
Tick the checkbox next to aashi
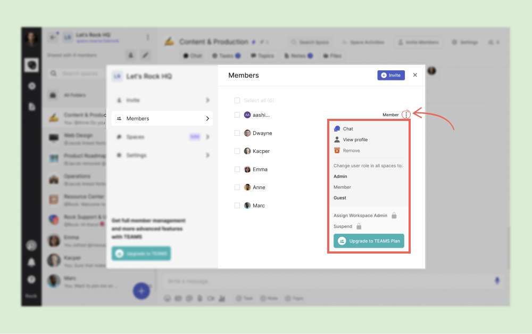tap(237, 115)
